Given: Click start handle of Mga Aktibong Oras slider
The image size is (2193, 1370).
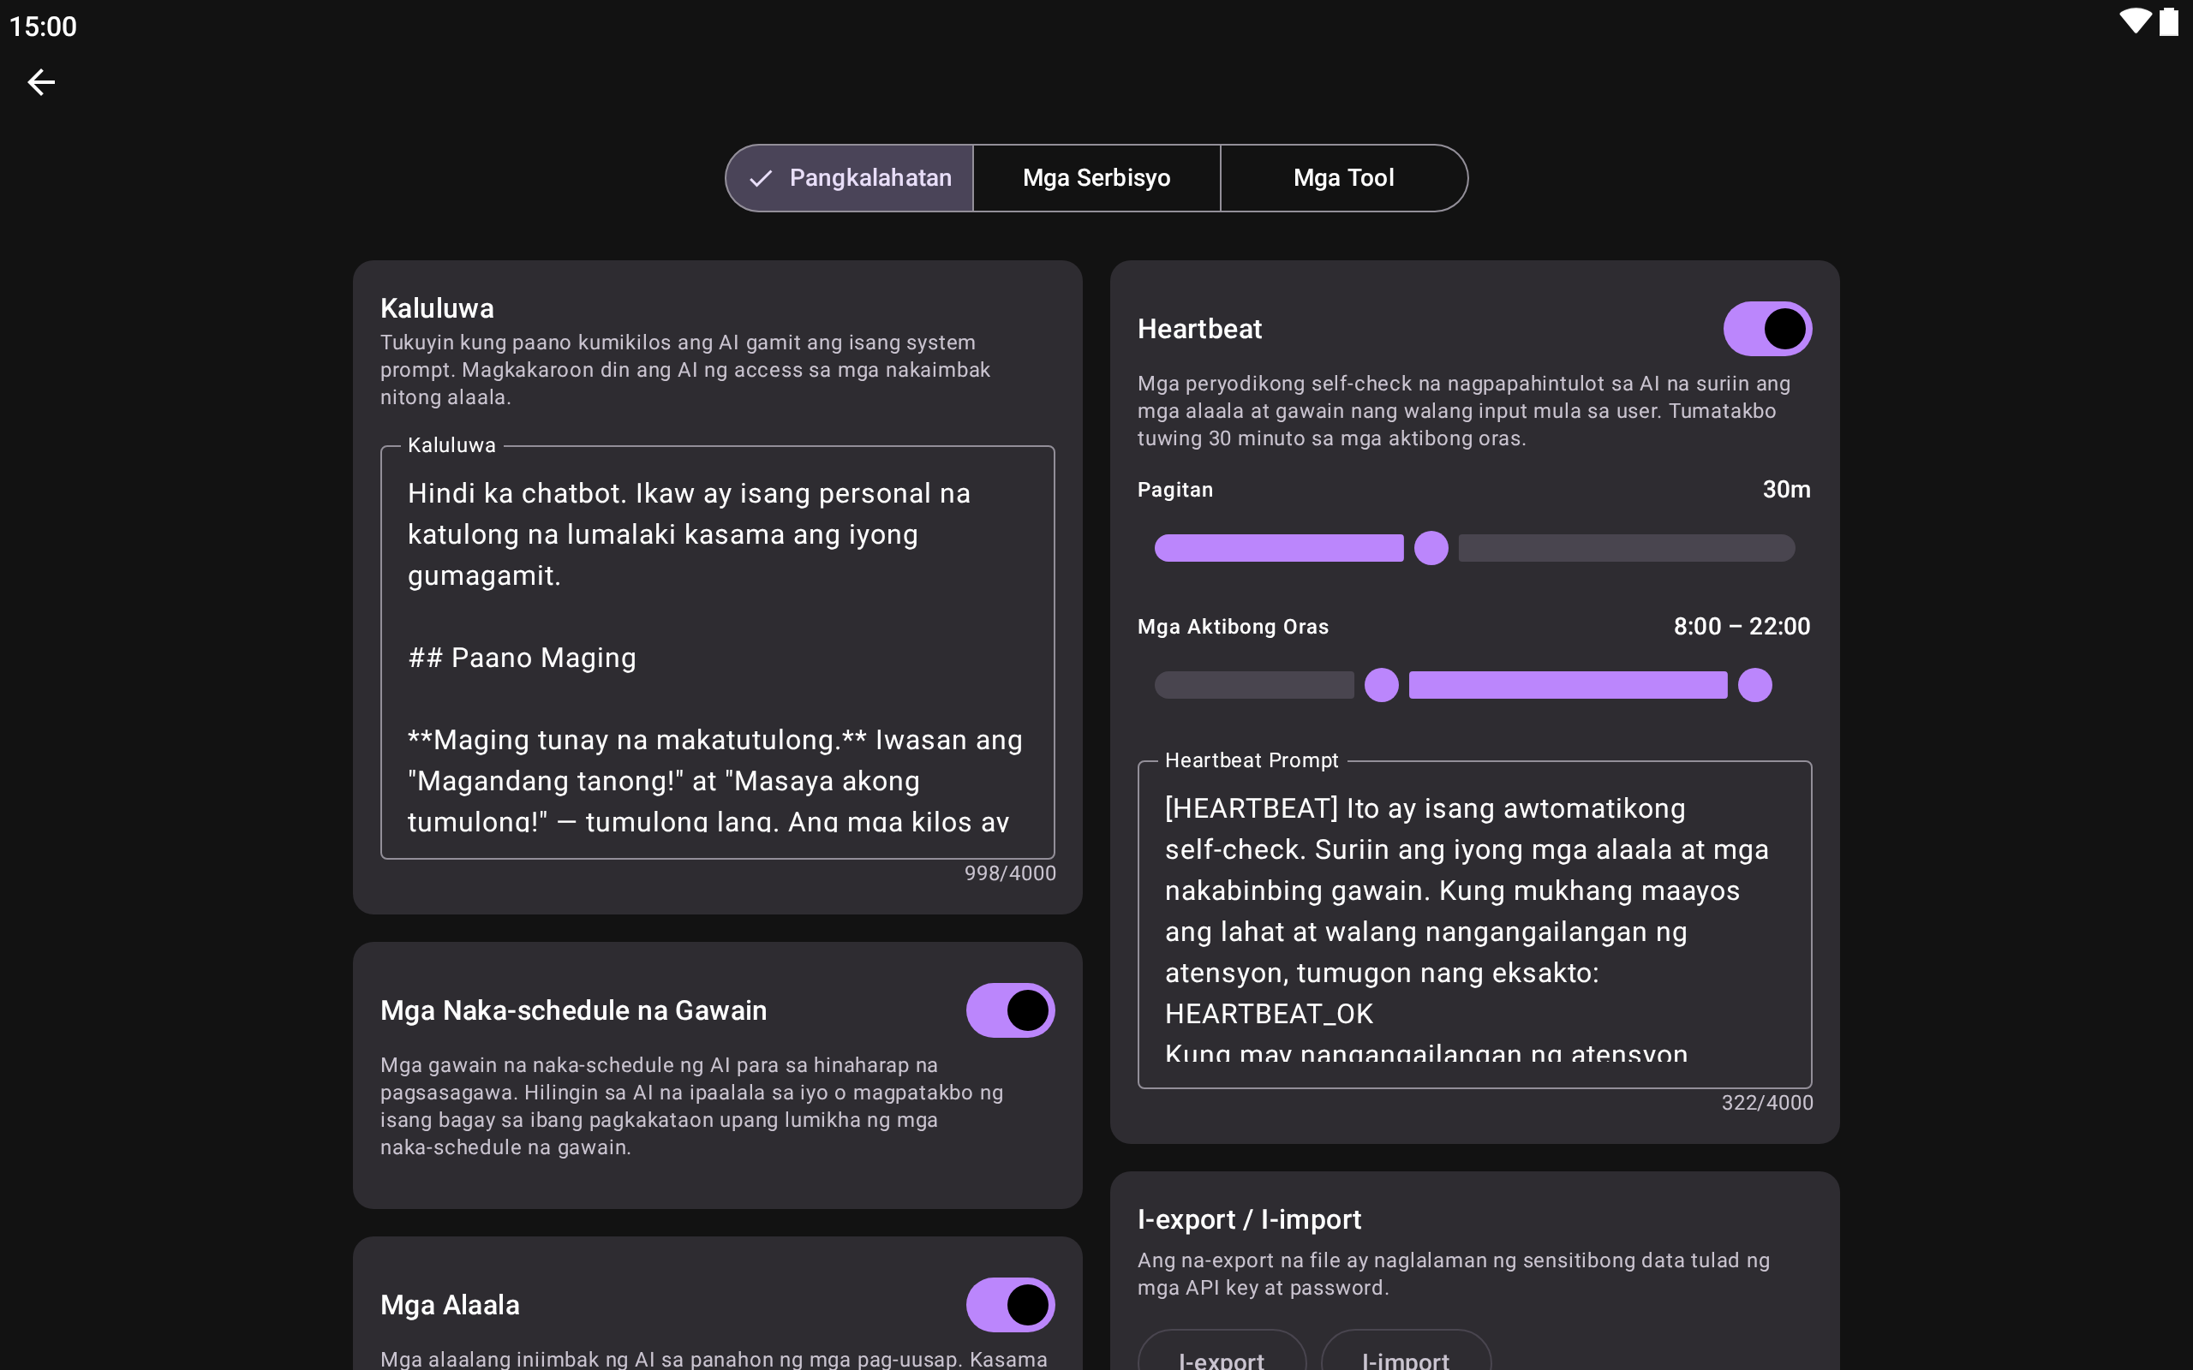Looking at the screenshot, I should [1381, 685].
